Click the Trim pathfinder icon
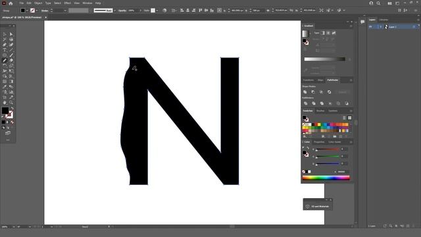 tap(314, 103)
